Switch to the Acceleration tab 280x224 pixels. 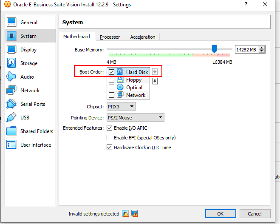click(x=142, y=37)
